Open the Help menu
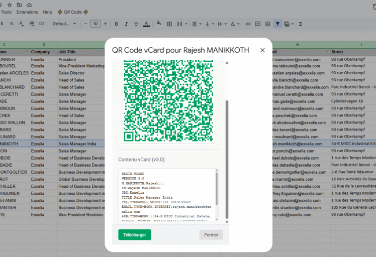376x257 pixels. (47, 12)
